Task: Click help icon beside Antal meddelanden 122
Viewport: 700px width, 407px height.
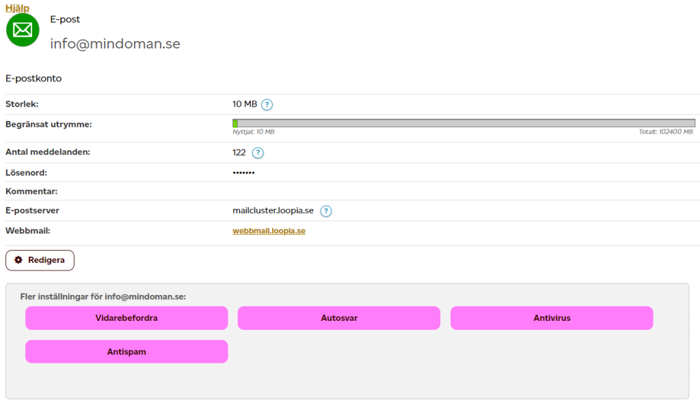Action: coord(258,153)
